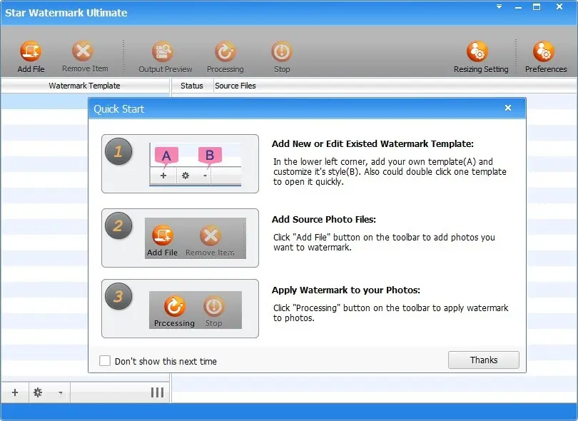Image resolution: width=578 pixels, height=421 pixels.
Task: Click the Add New or Edit Existed heading
Action: click(372, 143)
